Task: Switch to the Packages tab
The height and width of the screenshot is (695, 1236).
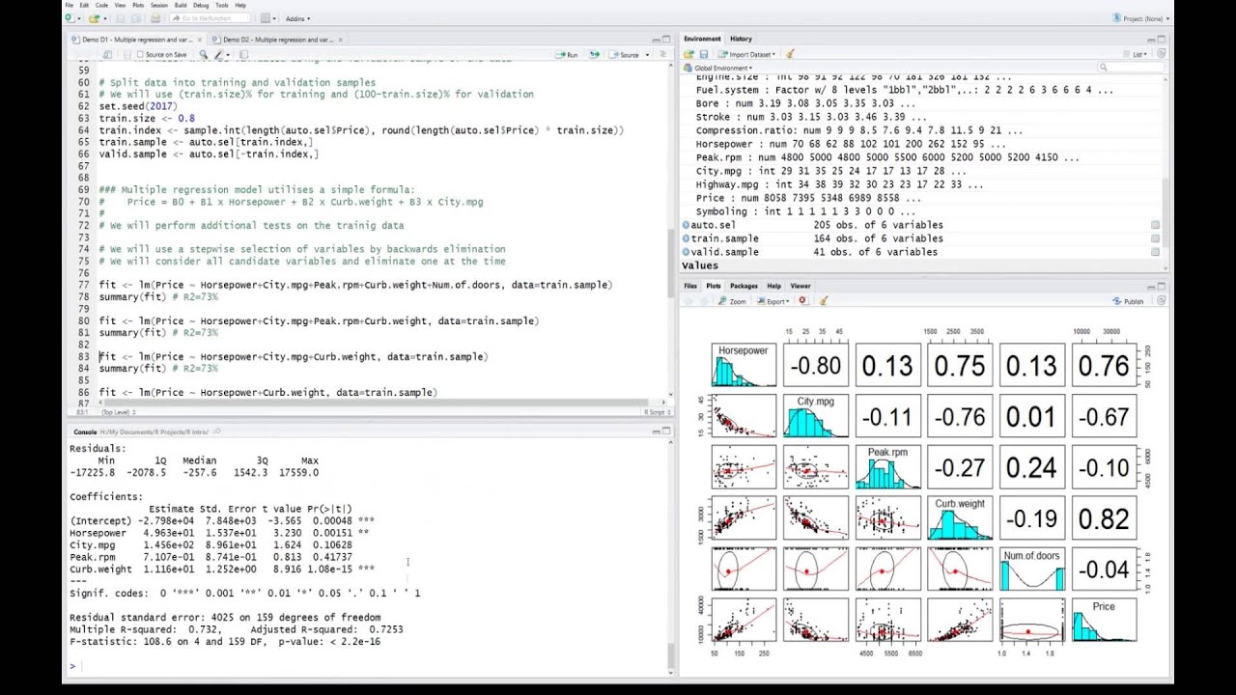Action: (744, 286)
